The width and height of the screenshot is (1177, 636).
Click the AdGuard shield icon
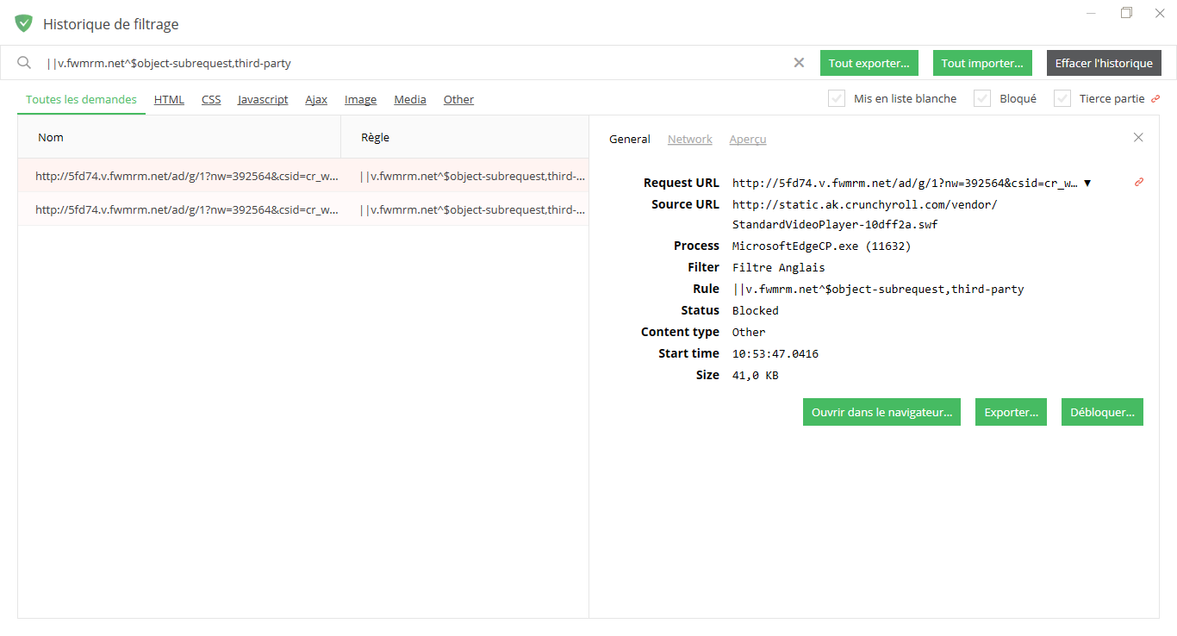coord(23,23)
